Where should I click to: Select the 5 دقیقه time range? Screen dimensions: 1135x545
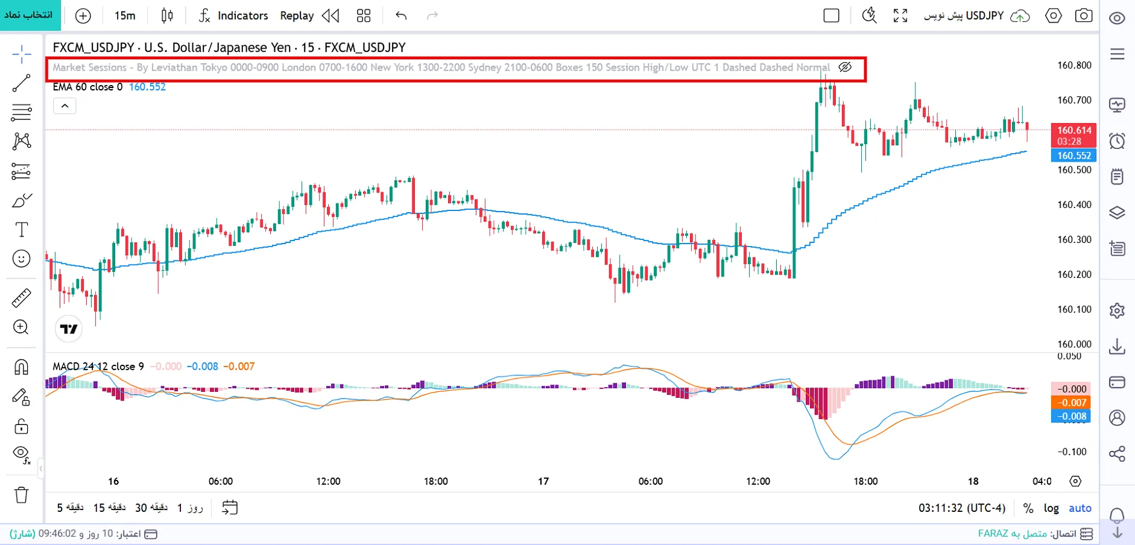point(70,508)
